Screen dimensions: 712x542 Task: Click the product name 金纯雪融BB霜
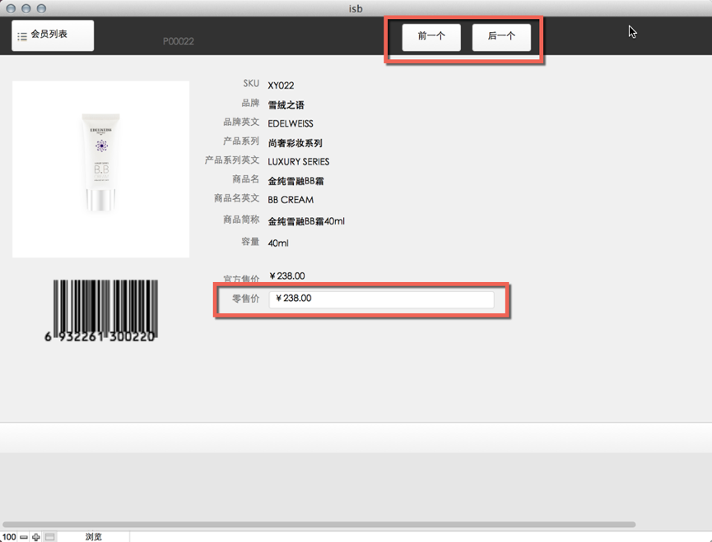[296, 182]
